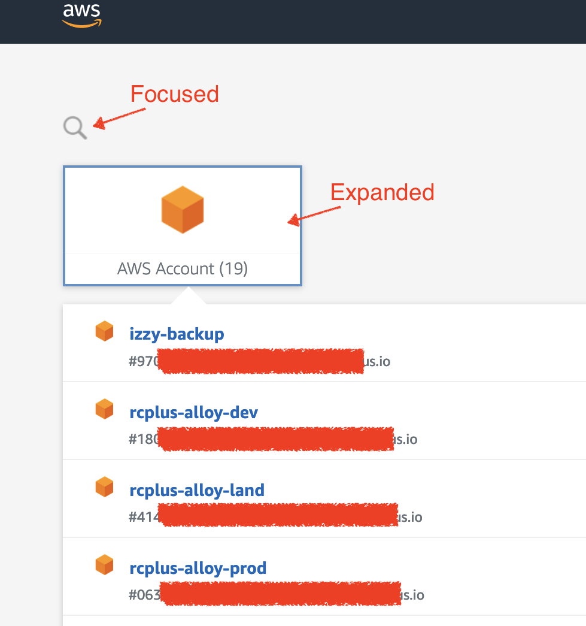Select the AWS Account (19) label
This screenshot has width=586, height=626.
coord(183,269)
